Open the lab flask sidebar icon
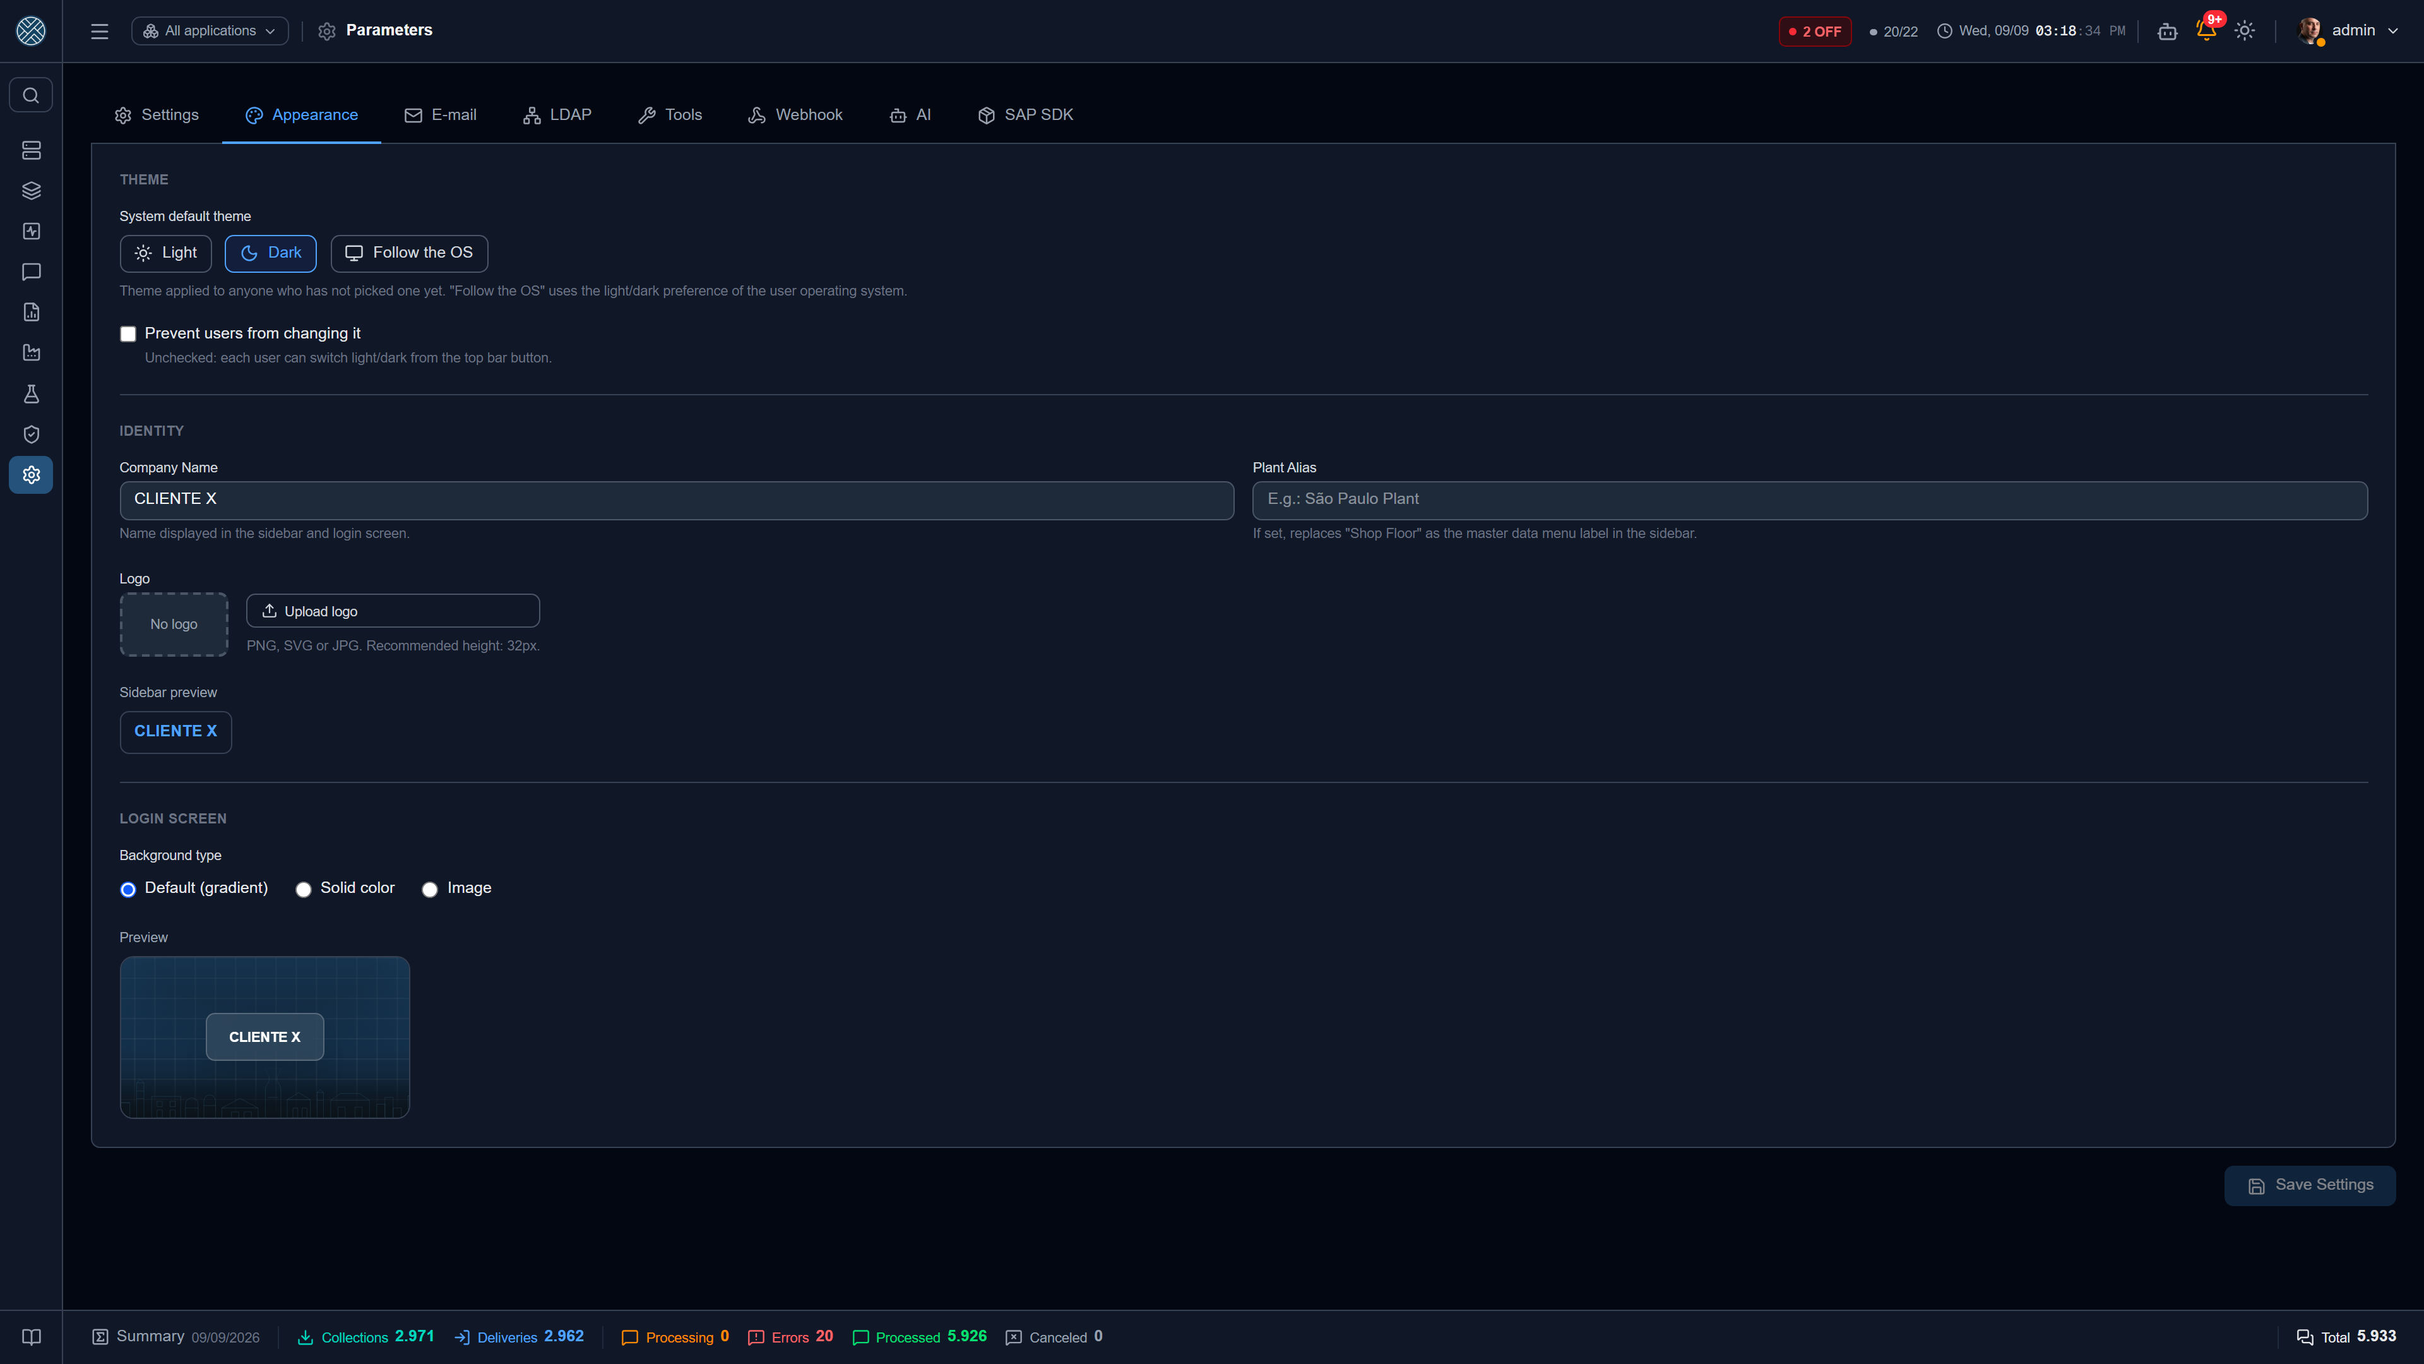 click(x=31, y=393)
